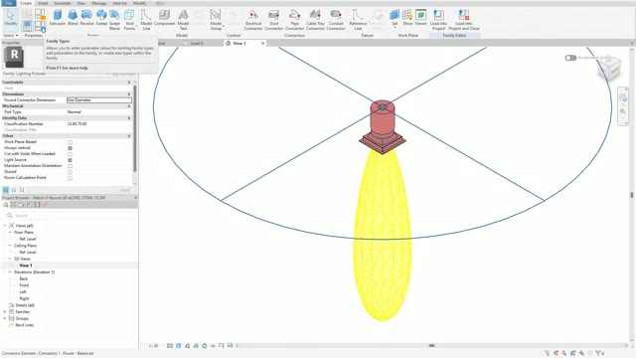Viewport: 636px width, 358px height.
Task: Add a Duct Connector
Action: 274,20
